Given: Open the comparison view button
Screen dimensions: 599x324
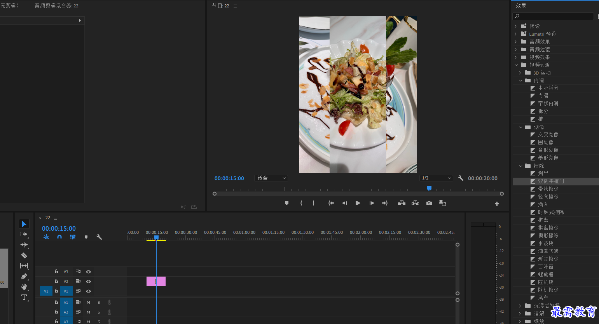Looking at the screenshot, I should [x=442, y=203].
